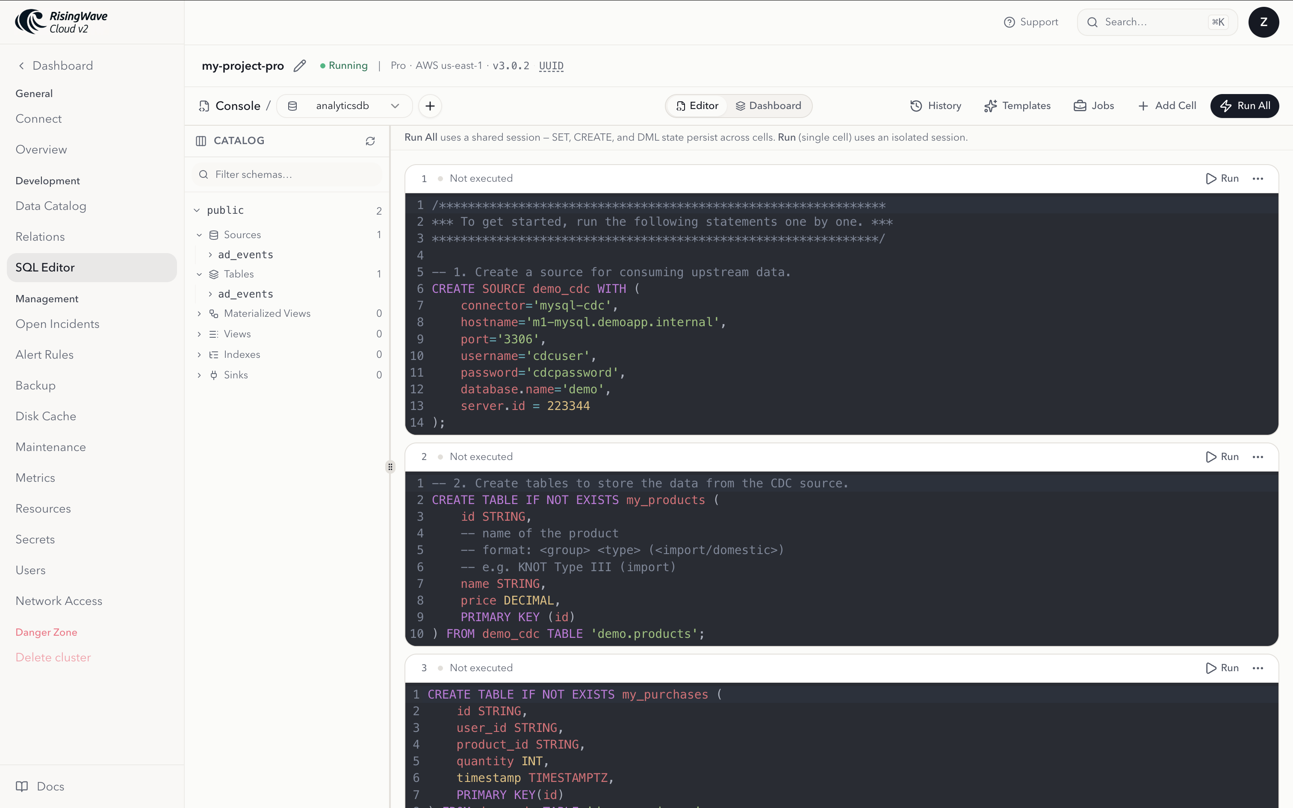The width and height of the screenshot is (1293, 808).
Task: Open the Open Incidents page
Action: point(57,324)
